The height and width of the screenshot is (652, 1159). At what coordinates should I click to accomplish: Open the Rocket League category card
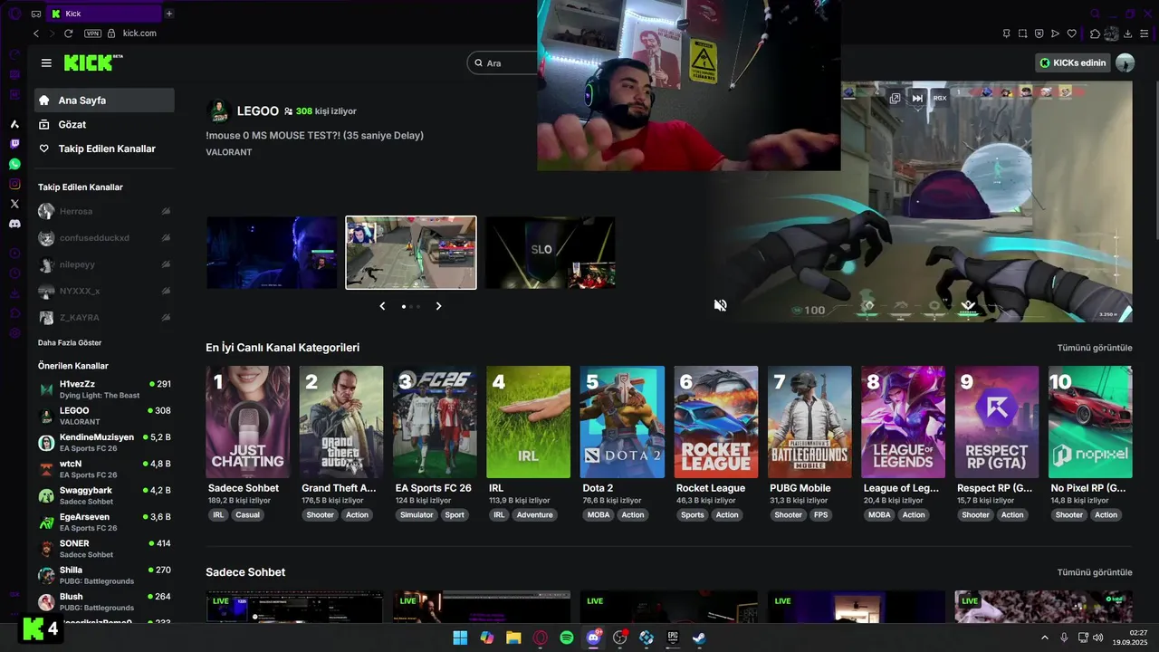tap(716, 422)
